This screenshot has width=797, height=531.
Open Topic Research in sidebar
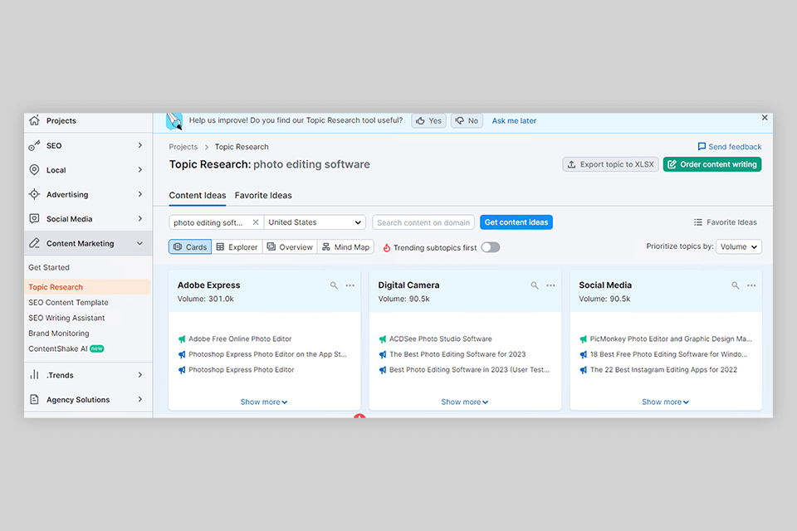[87, 287]
